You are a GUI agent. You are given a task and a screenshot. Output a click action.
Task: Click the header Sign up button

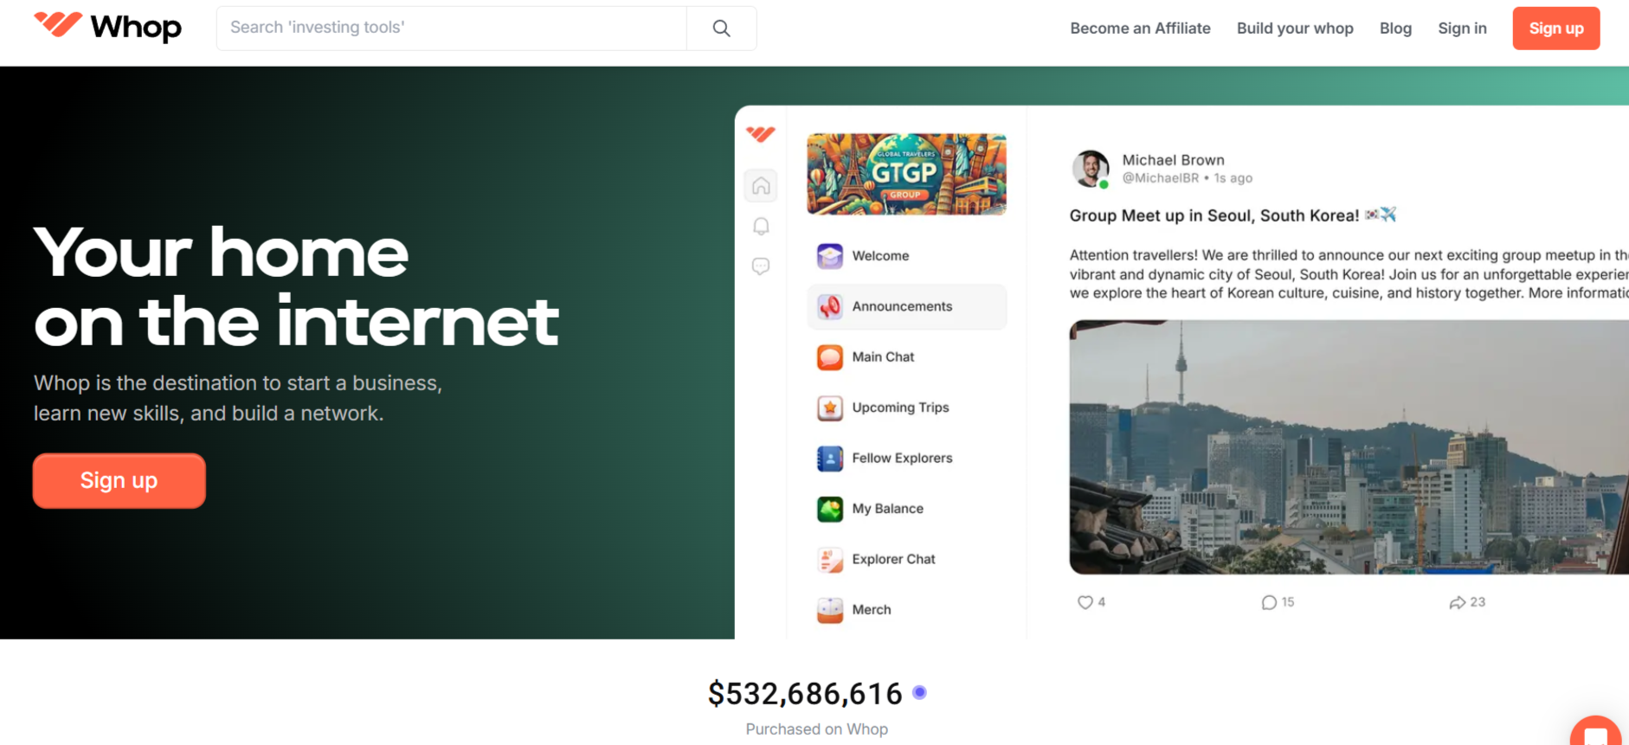pyautogui.click(x=1556, y=29)
